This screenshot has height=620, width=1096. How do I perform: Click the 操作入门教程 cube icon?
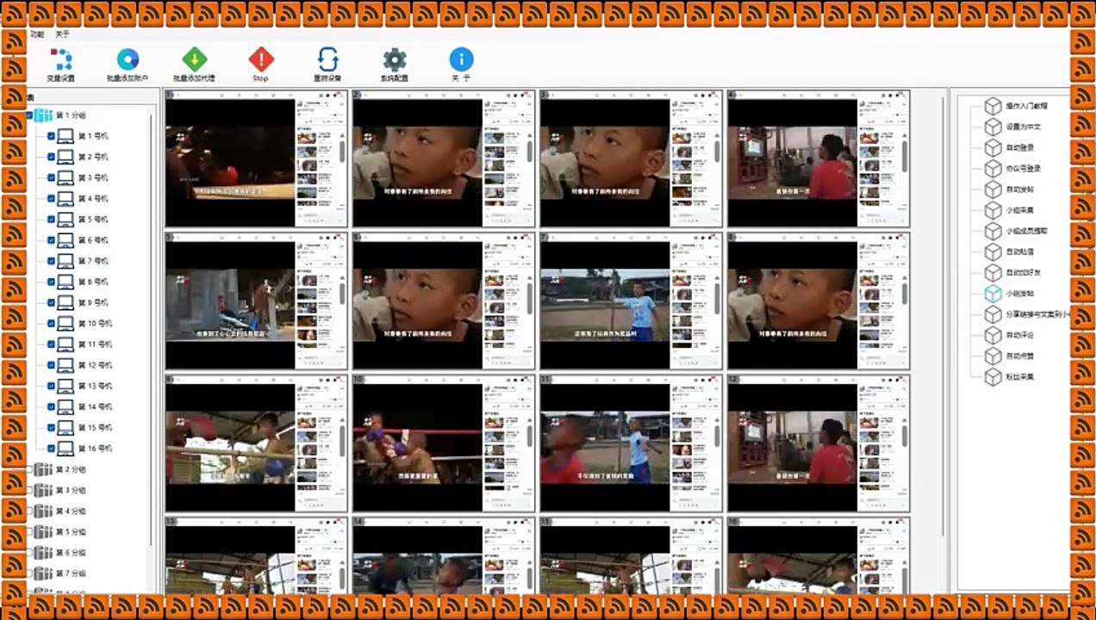pos(993,106)
